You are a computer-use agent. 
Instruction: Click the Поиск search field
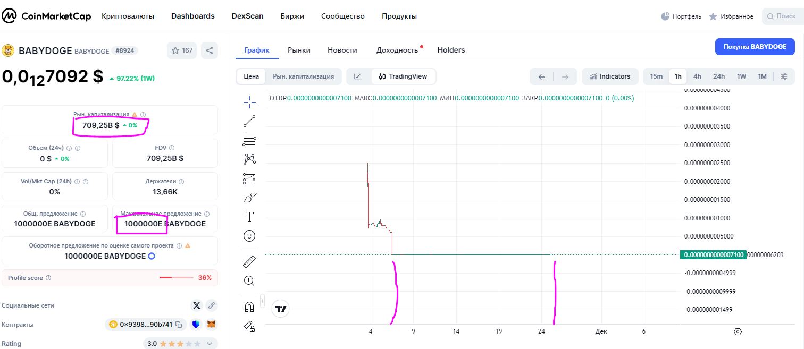tap(783, 16)
